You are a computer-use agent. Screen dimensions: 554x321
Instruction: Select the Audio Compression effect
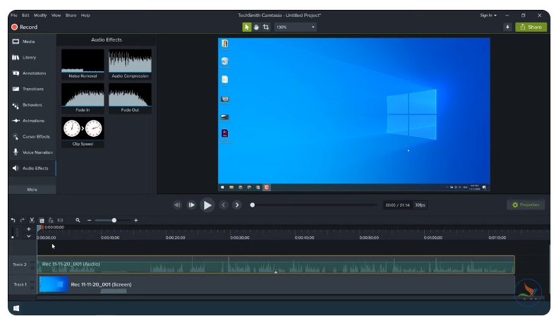(130, 64)
